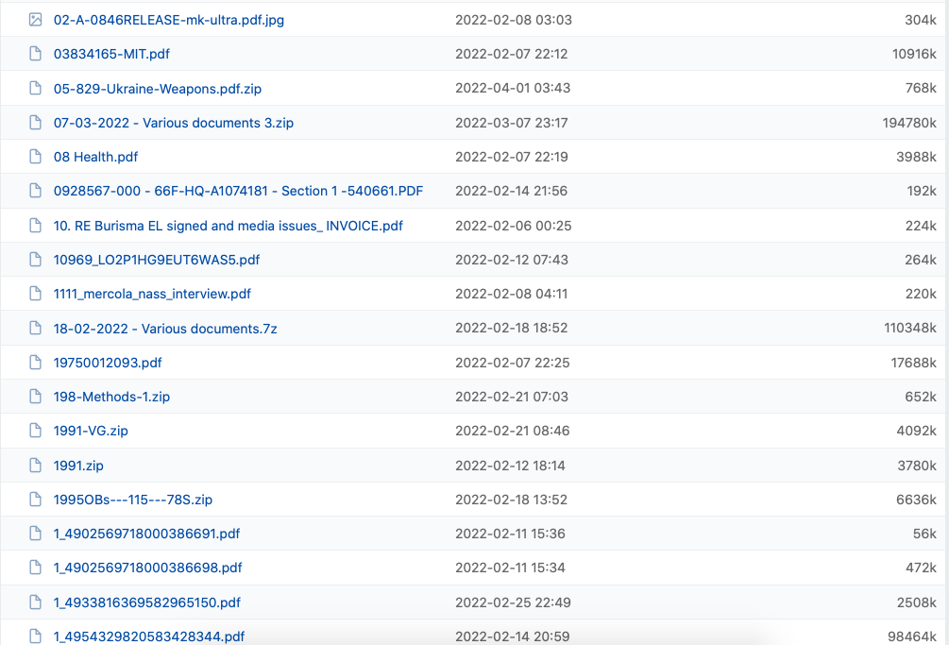Screen dimensions: 949x645
Task: Click the file size 98464k
Action: (x=912, y=637)
